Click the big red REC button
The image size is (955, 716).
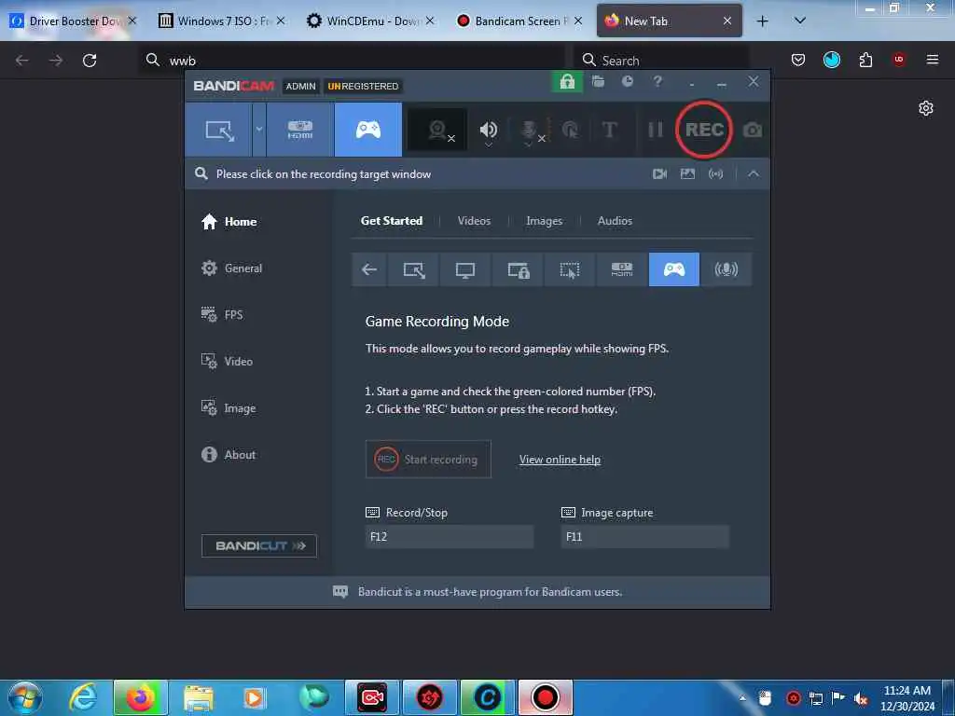pos(703,130)
